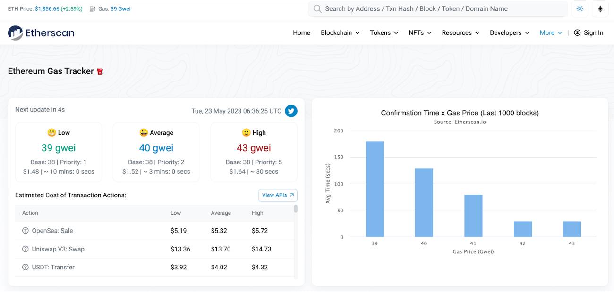614x292 pixels.
Task: Click help icon beside Uniswap V3: Swap
Action: point(26,249)
